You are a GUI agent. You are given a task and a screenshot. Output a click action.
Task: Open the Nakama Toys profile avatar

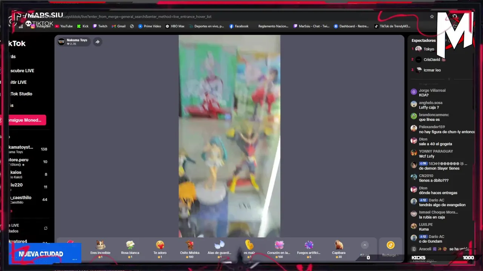pos(61,42)
